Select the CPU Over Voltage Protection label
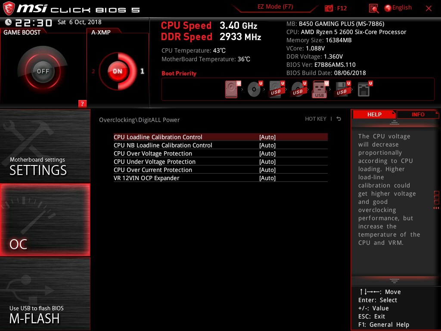441x331 pixels. pyautogui.click(x=153, y=153)
